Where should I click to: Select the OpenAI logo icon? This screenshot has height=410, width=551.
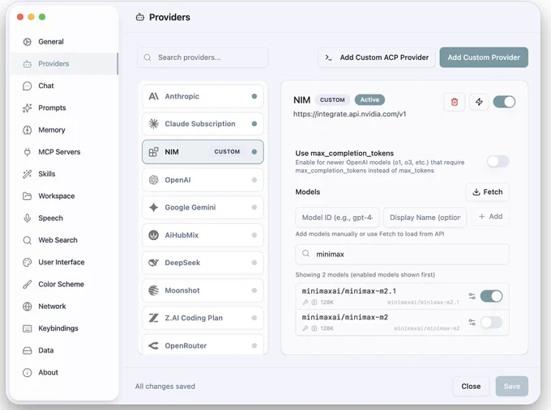(154, 180)
